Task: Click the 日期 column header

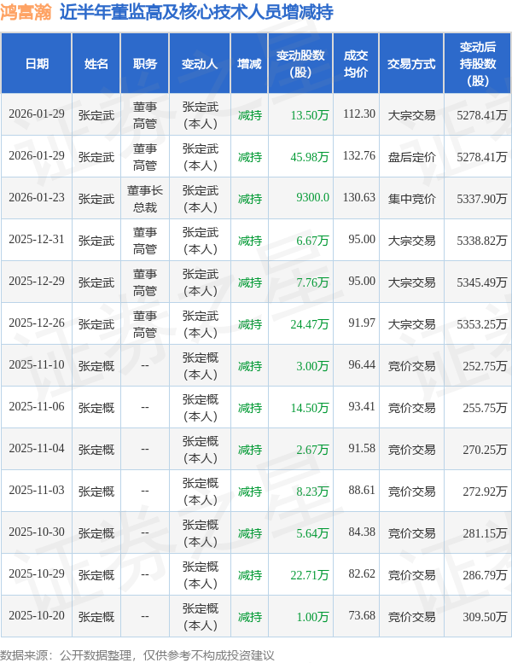Action: pos(37,64)
